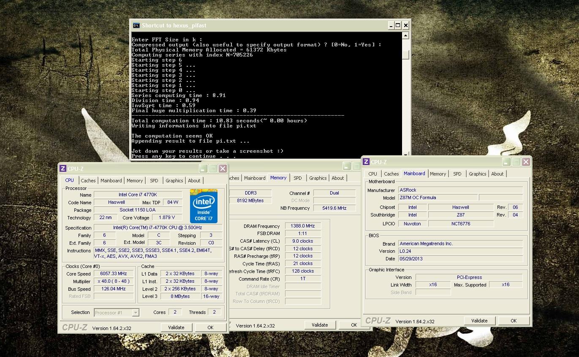Click the NB Frequency value 5419.6 MHz
579x357 pixels.
334,208
